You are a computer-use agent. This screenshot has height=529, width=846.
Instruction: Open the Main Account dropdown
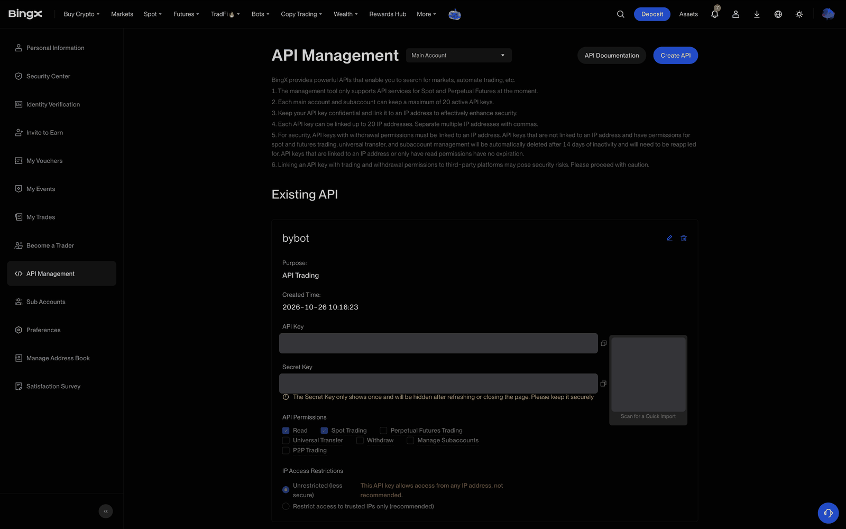[x=458, y=56]
